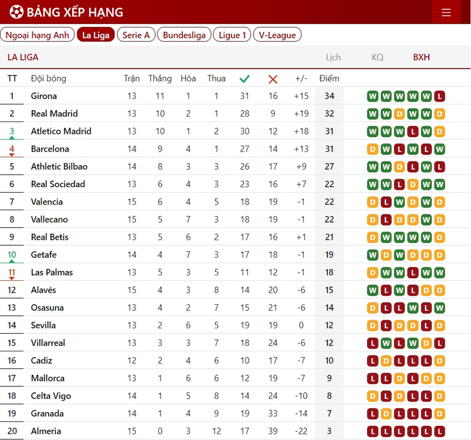Click Barcelona's red down arrow indicator

click(x=12, y=155)
